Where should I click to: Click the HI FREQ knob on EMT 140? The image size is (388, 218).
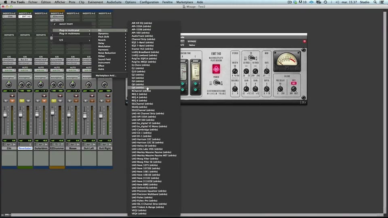[x=255, y=71]
